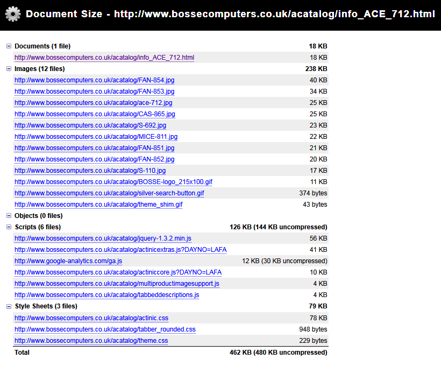Click the gear icon in the header

13,13
